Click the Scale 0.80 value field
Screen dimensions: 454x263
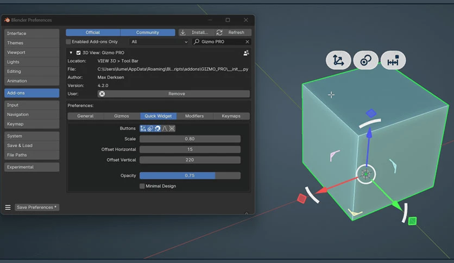coord(190,139)
